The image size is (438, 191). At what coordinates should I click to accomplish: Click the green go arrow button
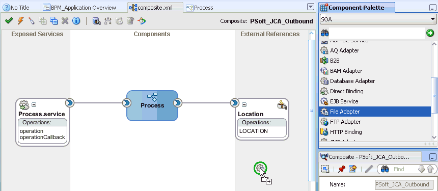coord(430,33)
